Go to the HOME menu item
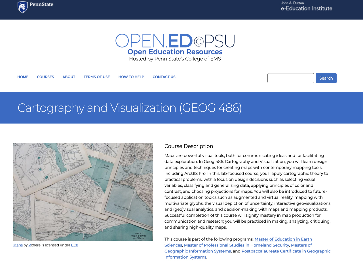363x272 pixels. tap(23, 77)
